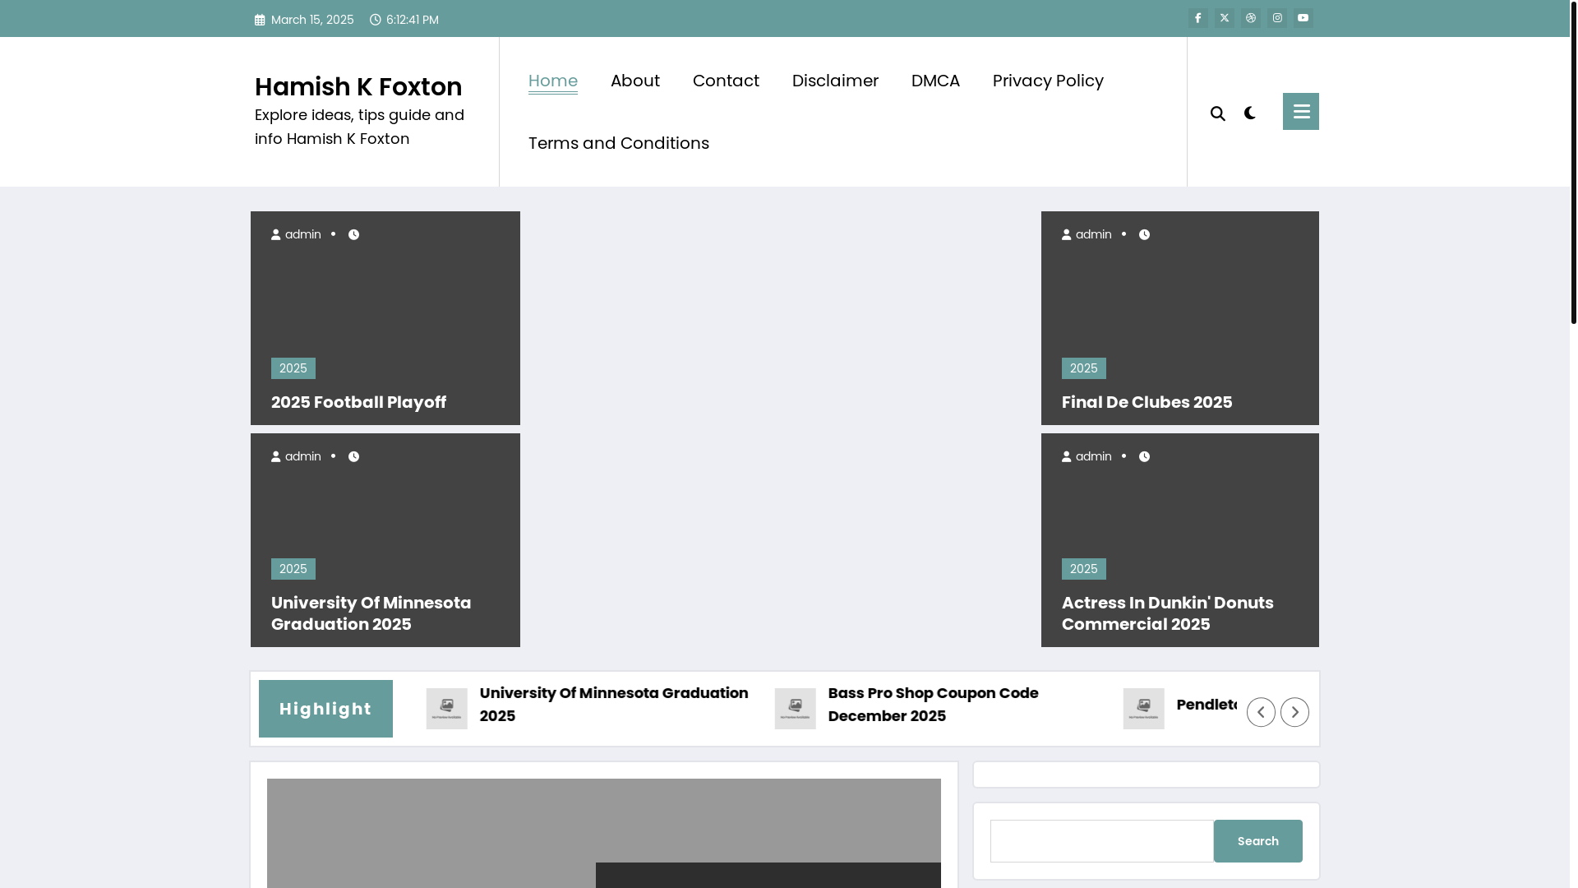Image resolution: width=1578 pixels, height=888 pixels.
Task: Click the Highlight label
Action: [x=325, y=709]
